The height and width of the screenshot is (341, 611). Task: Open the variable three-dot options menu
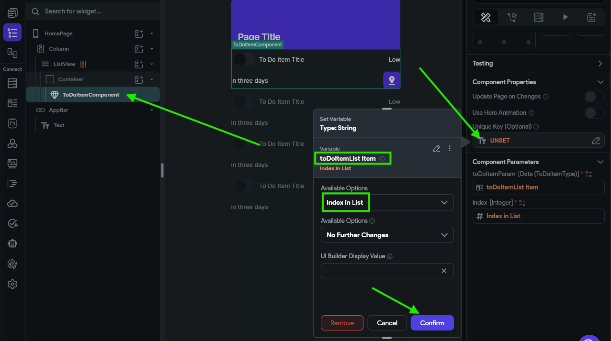coord(450,149)
